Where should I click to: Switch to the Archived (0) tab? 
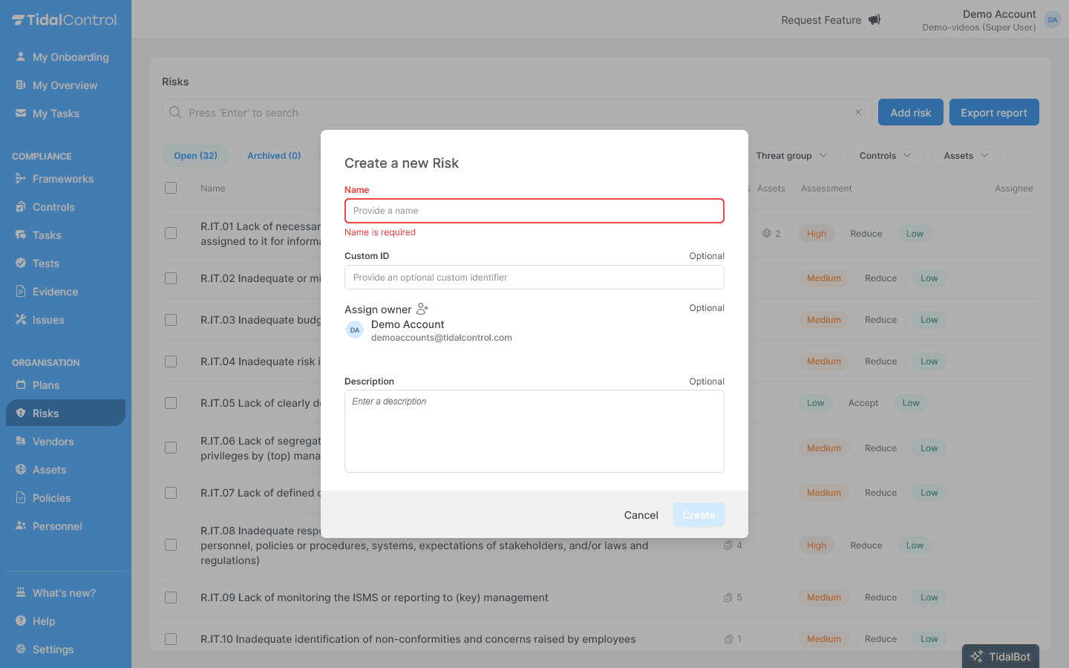tap(274, 156)
